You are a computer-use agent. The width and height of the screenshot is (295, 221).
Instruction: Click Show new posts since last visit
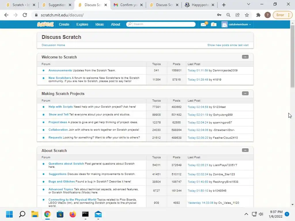pos(228,45)
